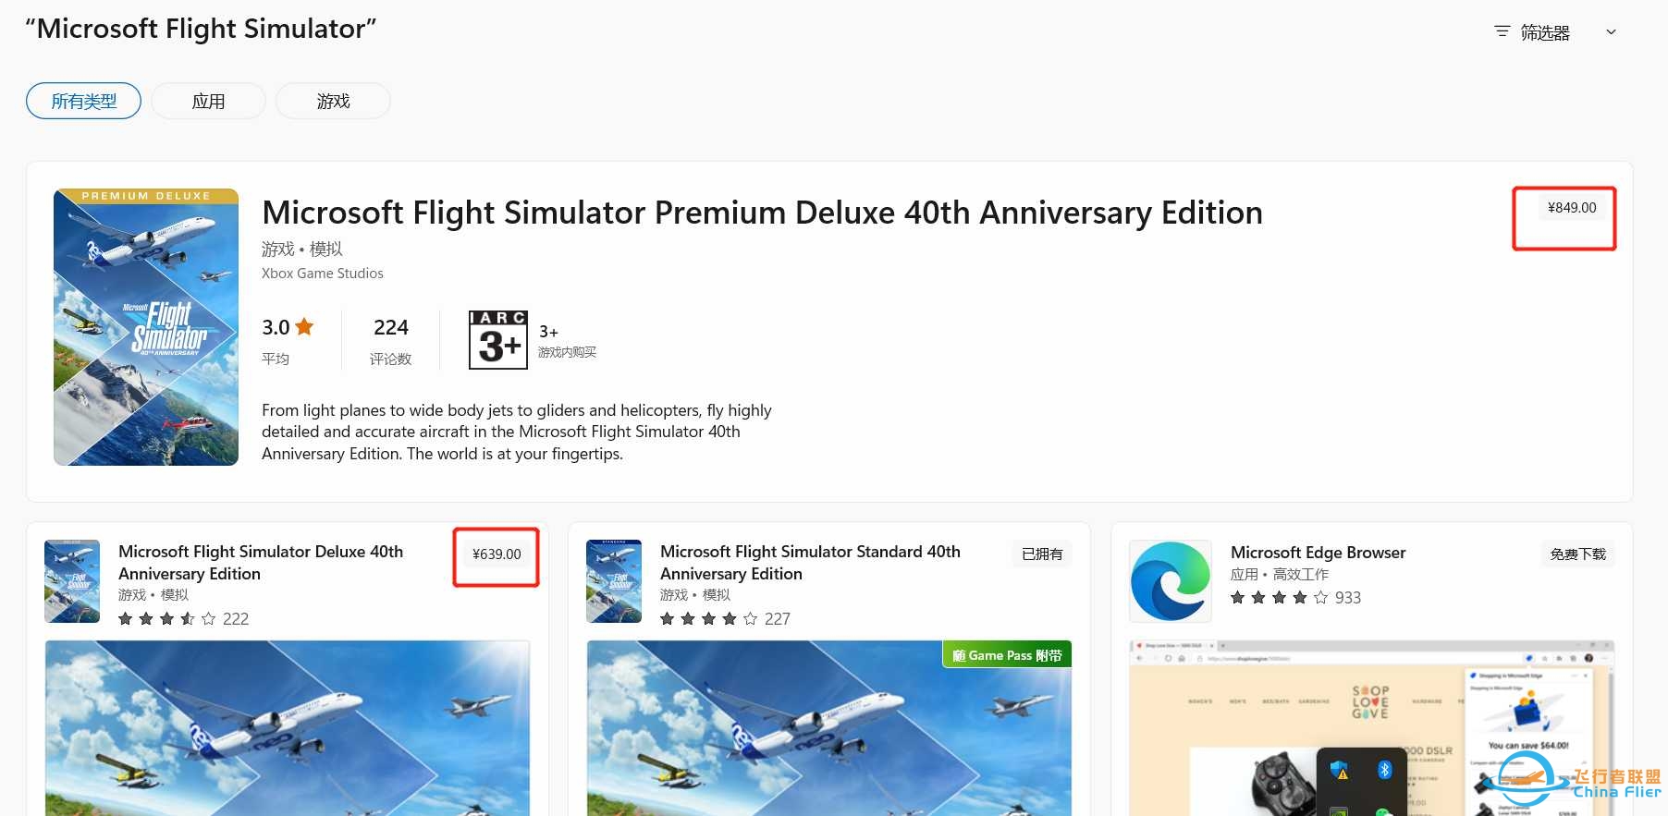Click Deluxe 40th Anniversary small game icon

[72, 581]
